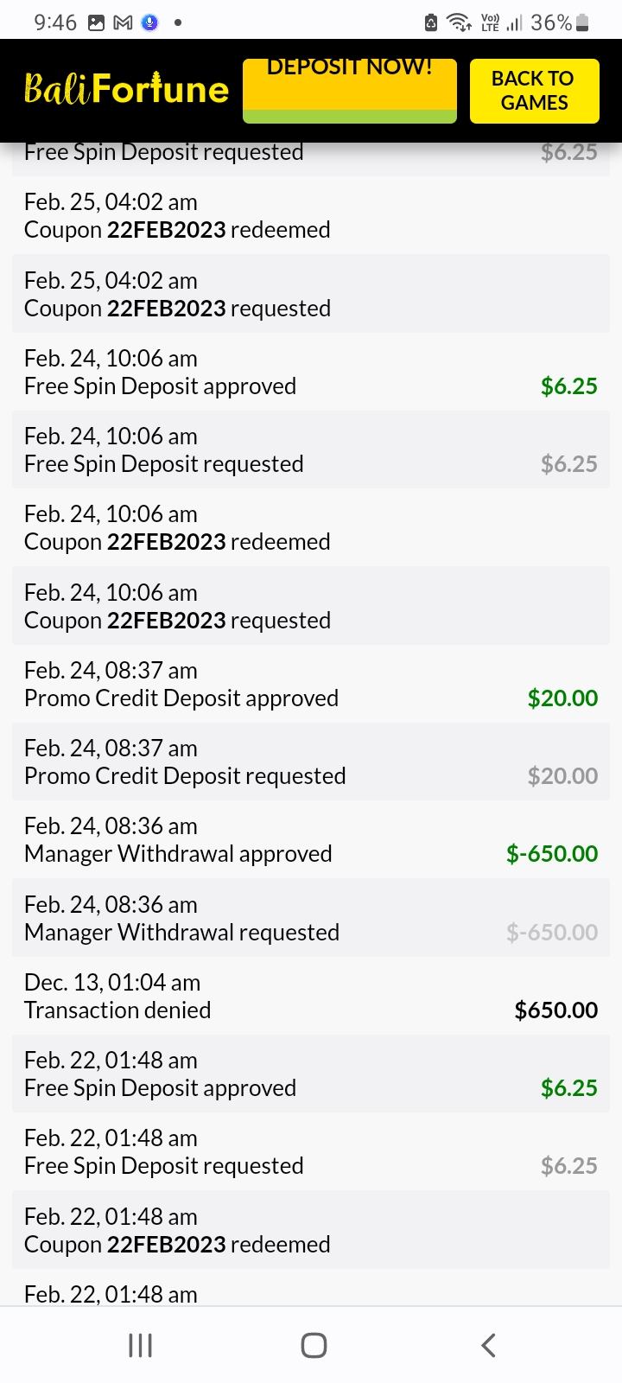The height and width of the screenshot is (1383, 622).
Task: Tap the battery indicator icon
Action: (x=582, y=23)
